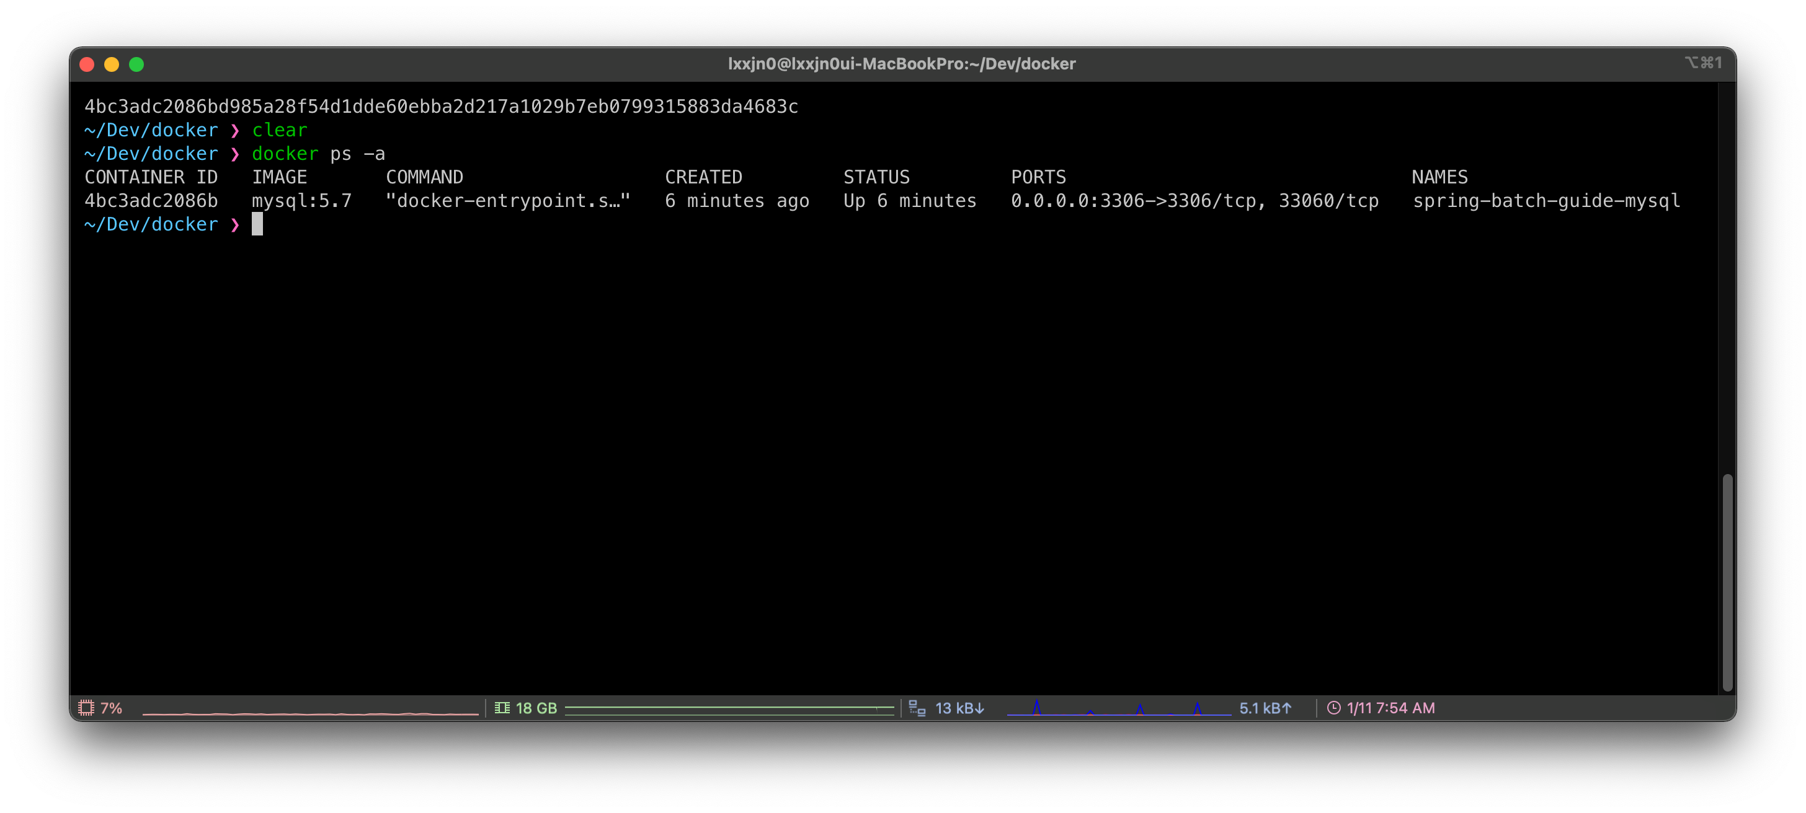Viewport: 1806px width, 813px height.
Task: Click the '1/11 7:54 AM' timestamp
Action: pyautogui.click(x=1390, y=708)
